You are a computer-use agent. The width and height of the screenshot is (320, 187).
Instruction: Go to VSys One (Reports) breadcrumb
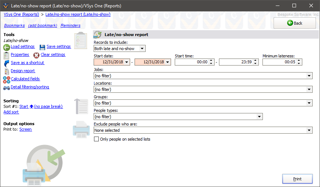(21, 14)
